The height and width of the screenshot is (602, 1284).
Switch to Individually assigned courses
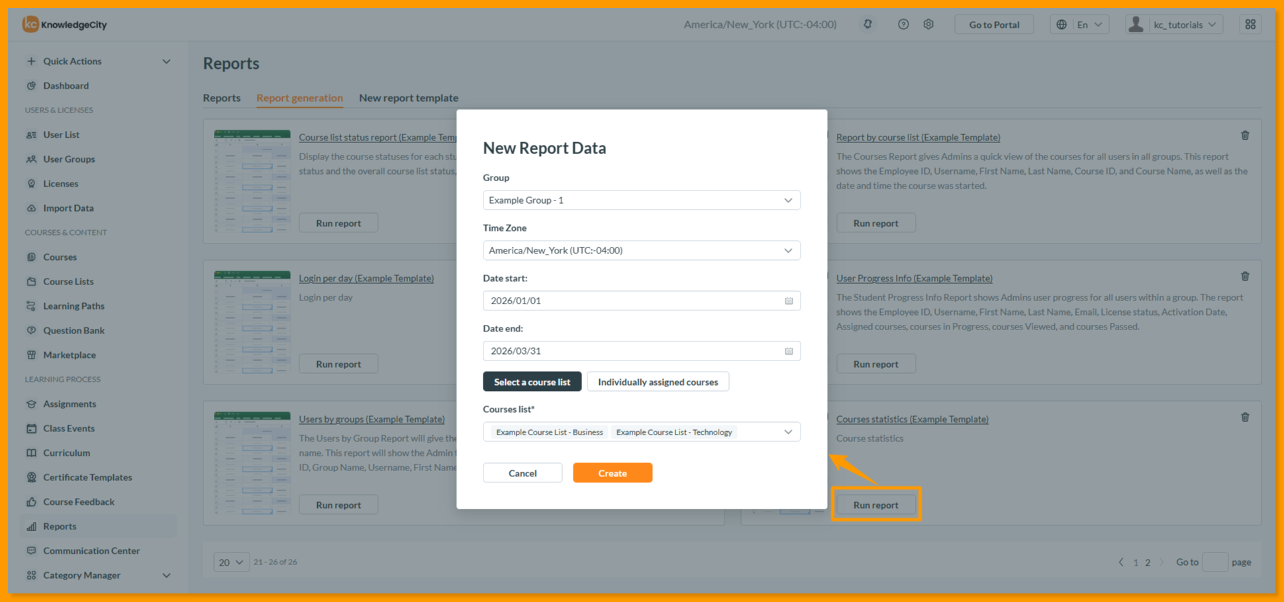click(658, 382)
